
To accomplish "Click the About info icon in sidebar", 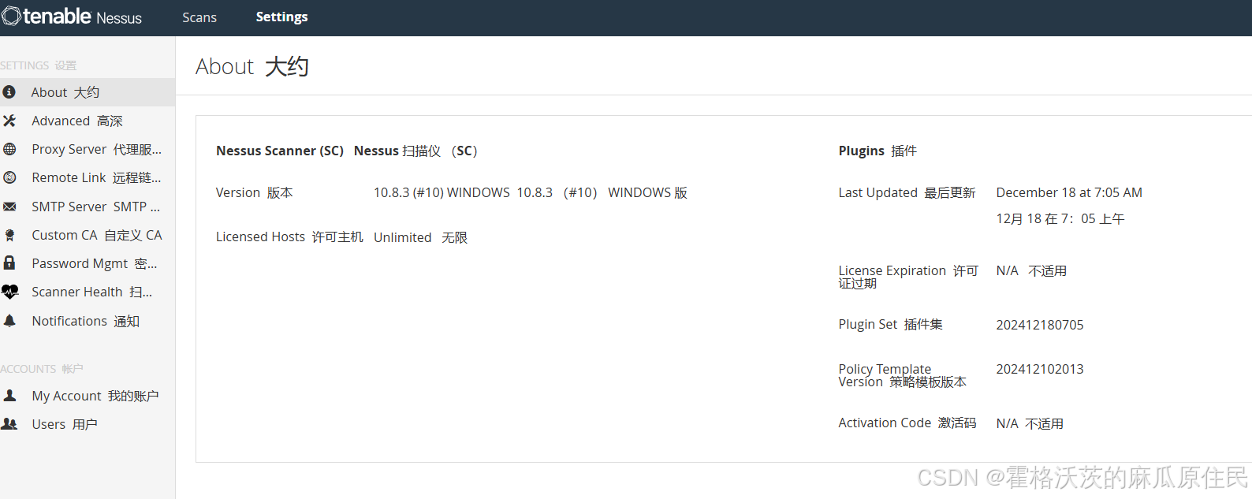I will pos(9,92).
